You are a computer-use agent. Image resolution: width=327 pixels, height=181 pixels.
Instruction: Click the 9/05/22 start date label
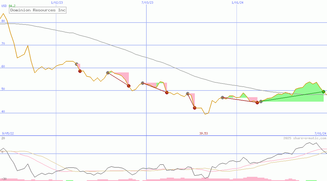(x=8, y=133)
